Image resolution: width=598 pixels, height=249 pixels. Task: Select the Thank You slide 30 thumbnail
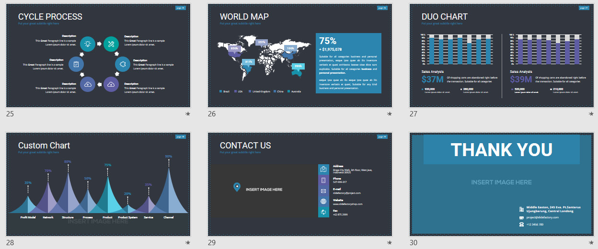coord(502,184)
